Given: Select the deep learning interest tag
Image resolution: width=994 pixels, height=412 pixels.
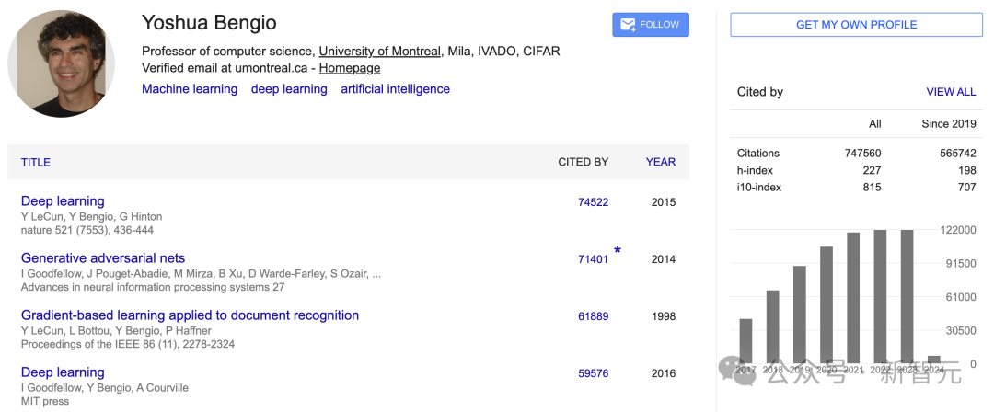Looking at the screenshot, I should [x=289, y=89].
